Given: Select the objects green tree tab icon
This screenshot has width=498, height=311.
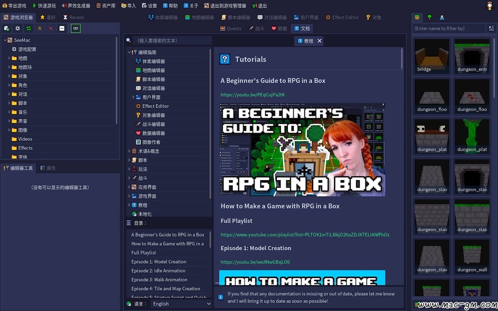Looking at the screenshot, I should 429,17.
